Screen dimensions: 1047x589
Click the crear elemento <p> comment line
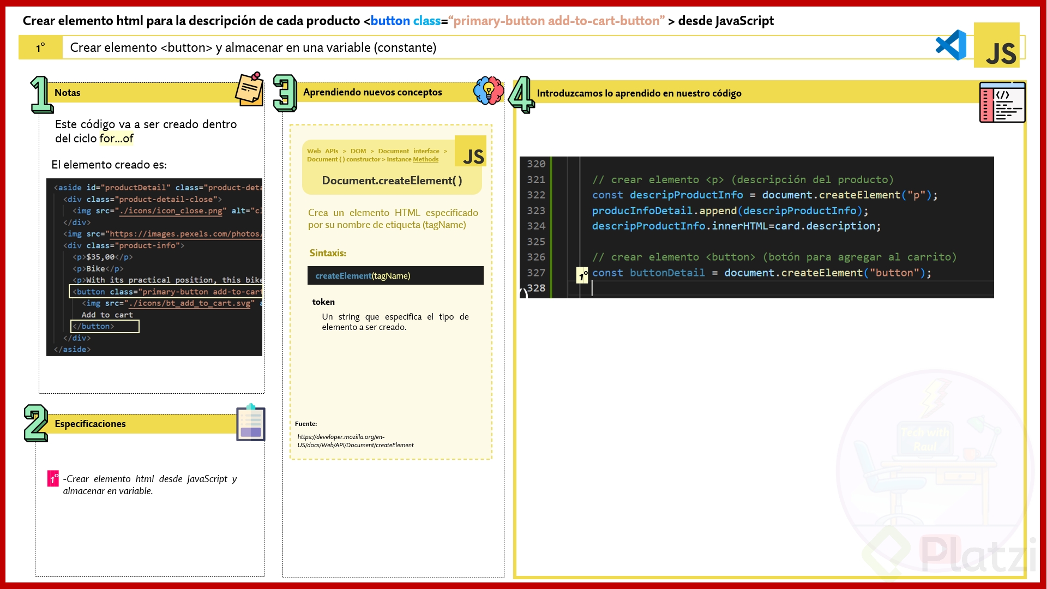point(743,179)
